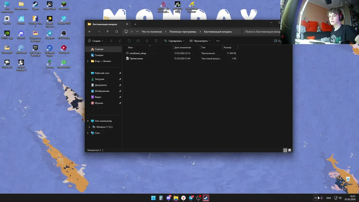Go up one folder level
The height and width of the screenshot is (202, 359).
pyautogui.click(x=107, y=32)
